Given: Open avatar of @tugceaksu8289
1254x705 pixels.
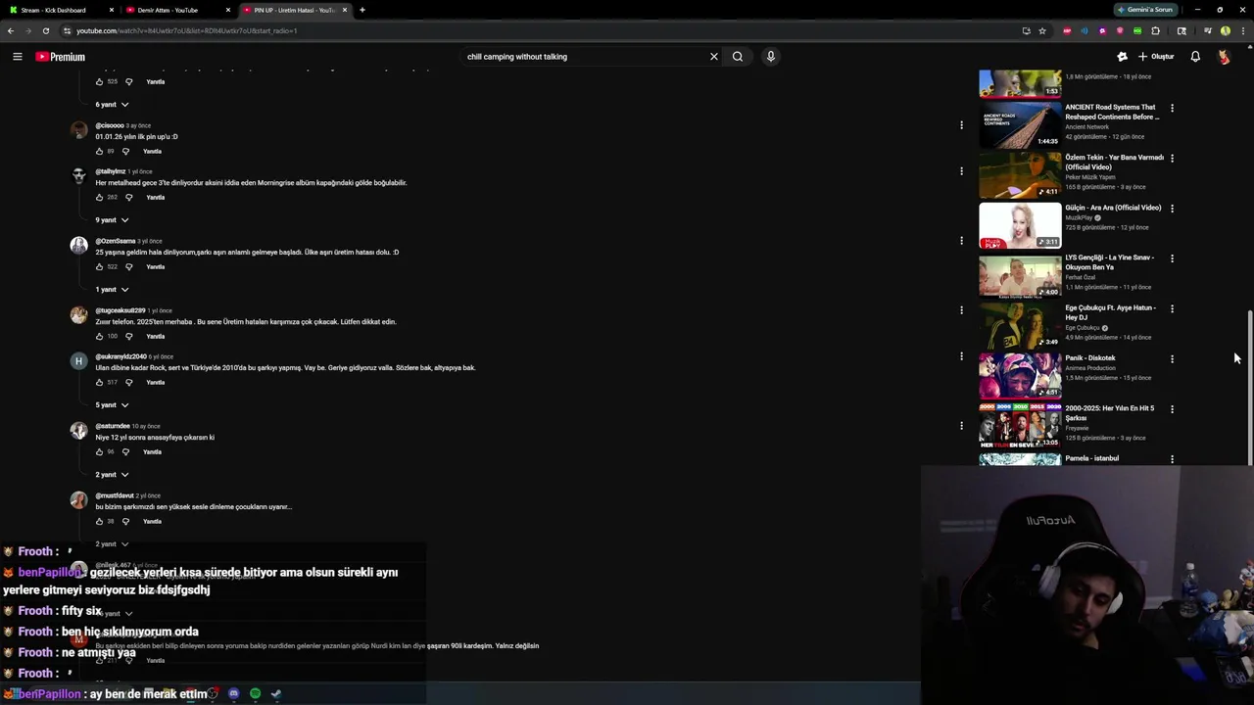Looking at the screenshot, I should [x=78, y=315].
